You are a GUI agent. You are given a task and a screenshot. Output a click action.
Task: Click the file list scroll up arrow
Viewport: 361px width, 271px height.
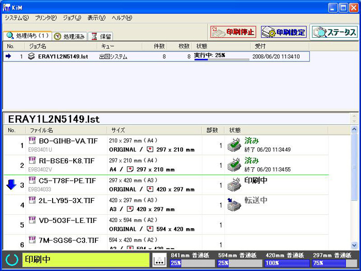click(x=354, y=130)
